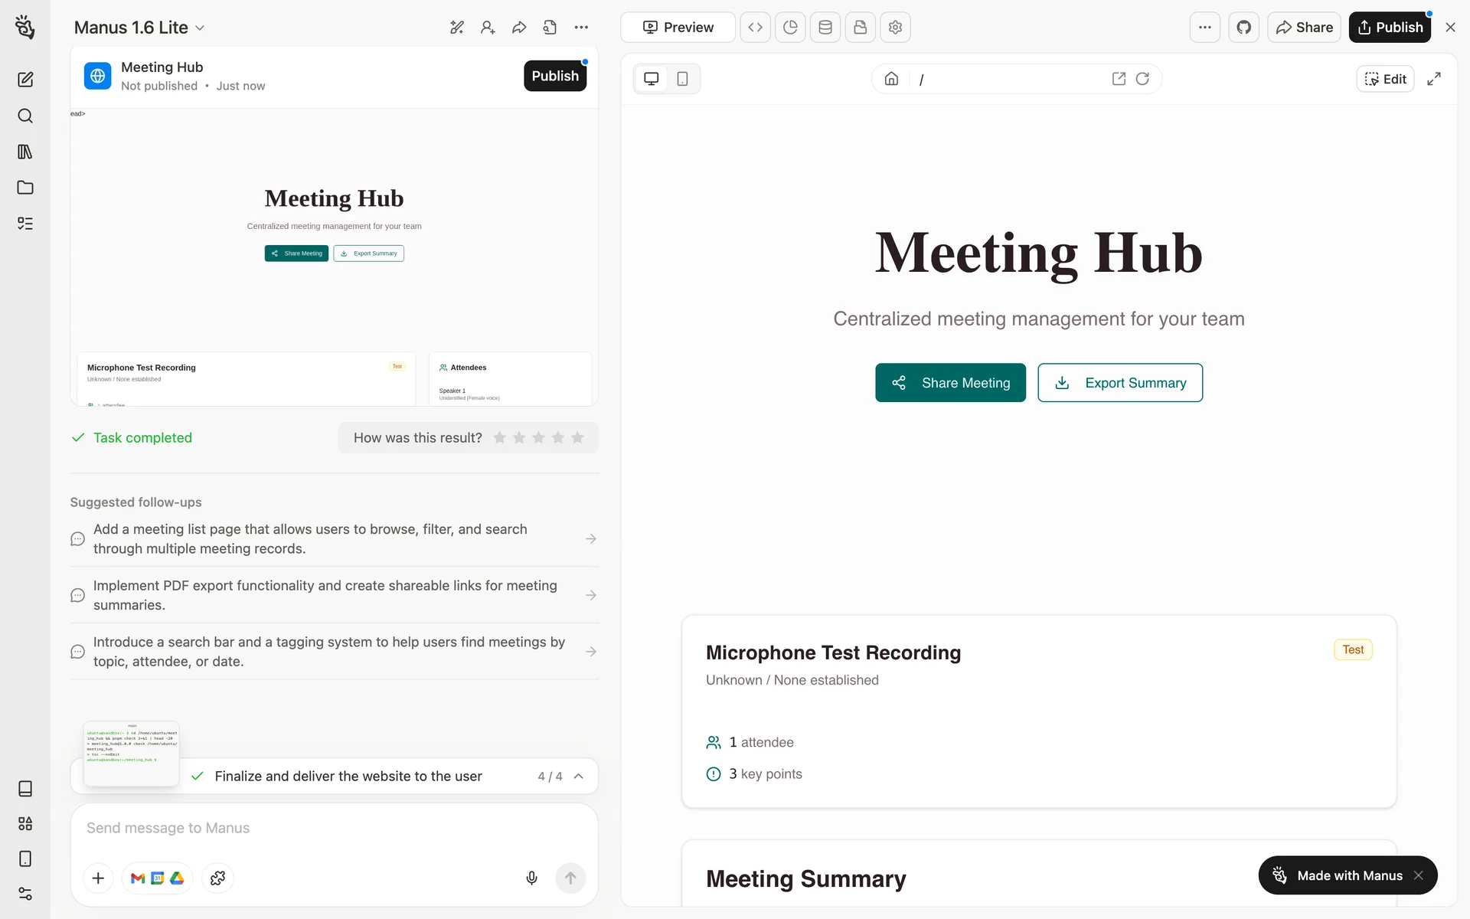Open the search icon in left sidebar

[x=25, y=116]
